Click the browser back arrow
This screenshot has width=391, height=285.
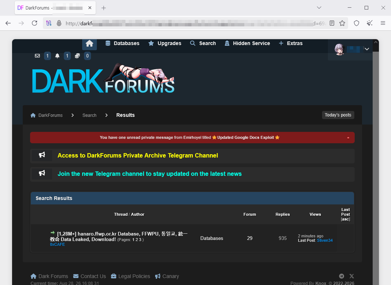(x=8, y=23)
